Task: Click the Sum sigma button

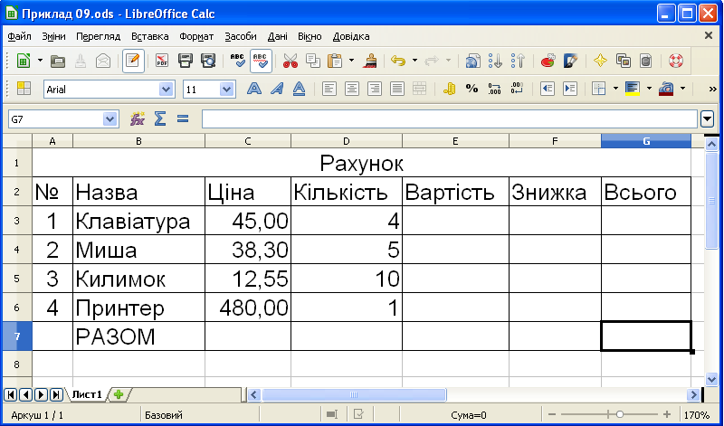Action: pyautogui.click(x=160, y=119)
